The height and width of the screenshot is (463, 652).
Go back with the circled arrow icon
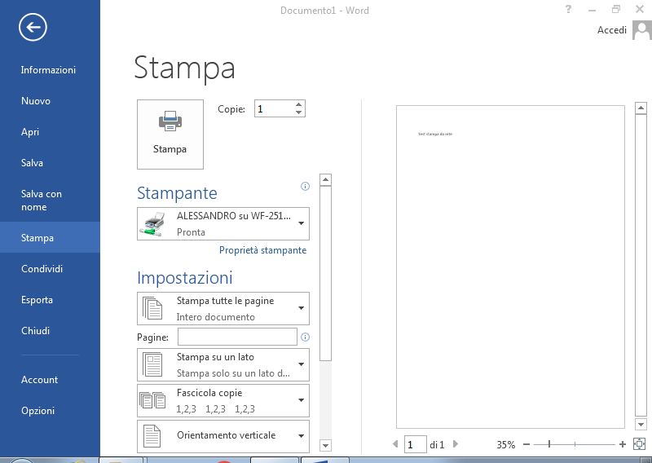point(33,28)
